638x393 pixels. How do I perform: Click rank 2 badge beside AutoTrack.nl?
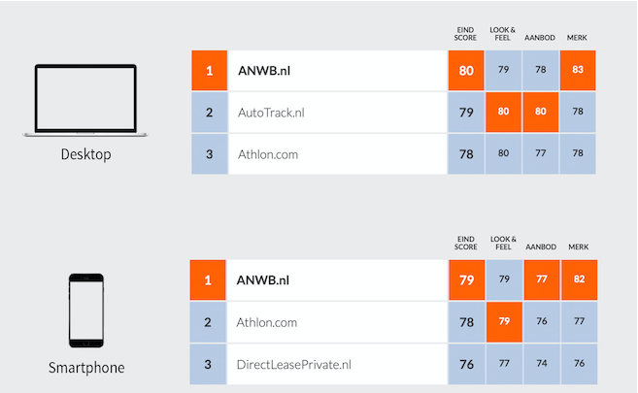tap(209, 113)
